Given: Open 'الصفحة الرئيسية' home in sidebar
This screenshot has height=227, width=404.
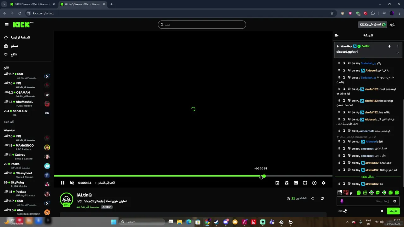Looking at the screenshot, I should [17, 38].
